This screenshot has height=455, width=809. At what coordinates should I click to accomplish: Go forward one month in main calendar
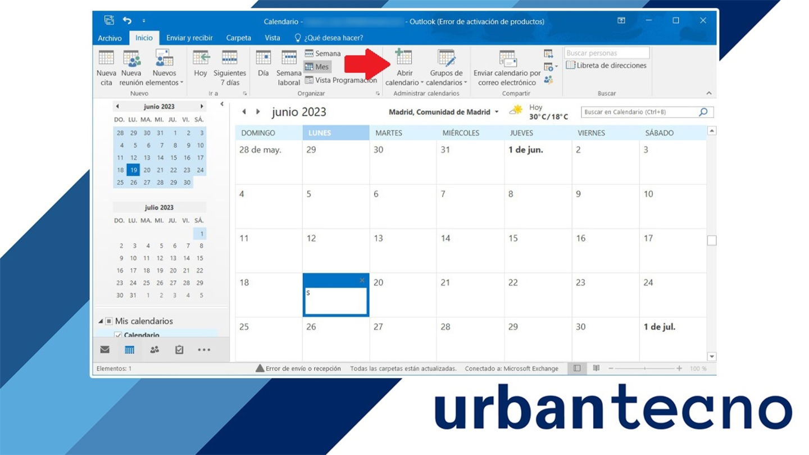258,112
